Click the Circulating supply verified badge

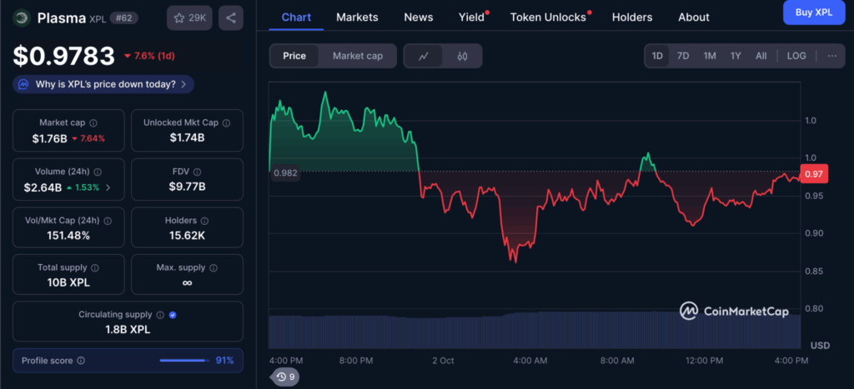(172, 315)
